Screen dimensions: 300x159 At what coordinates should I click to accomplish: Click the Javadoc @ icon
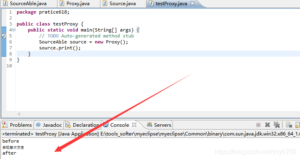coord(38,125)
